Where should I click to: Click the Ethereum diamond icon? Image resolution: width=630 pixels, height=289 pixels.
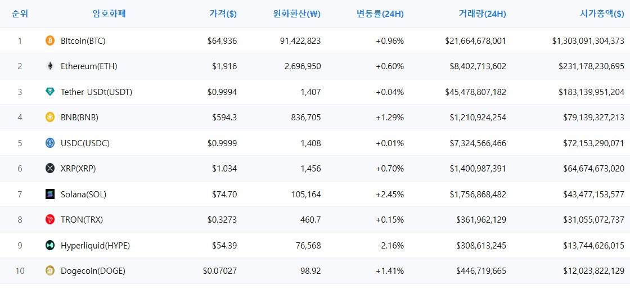[x=50, y=66]
